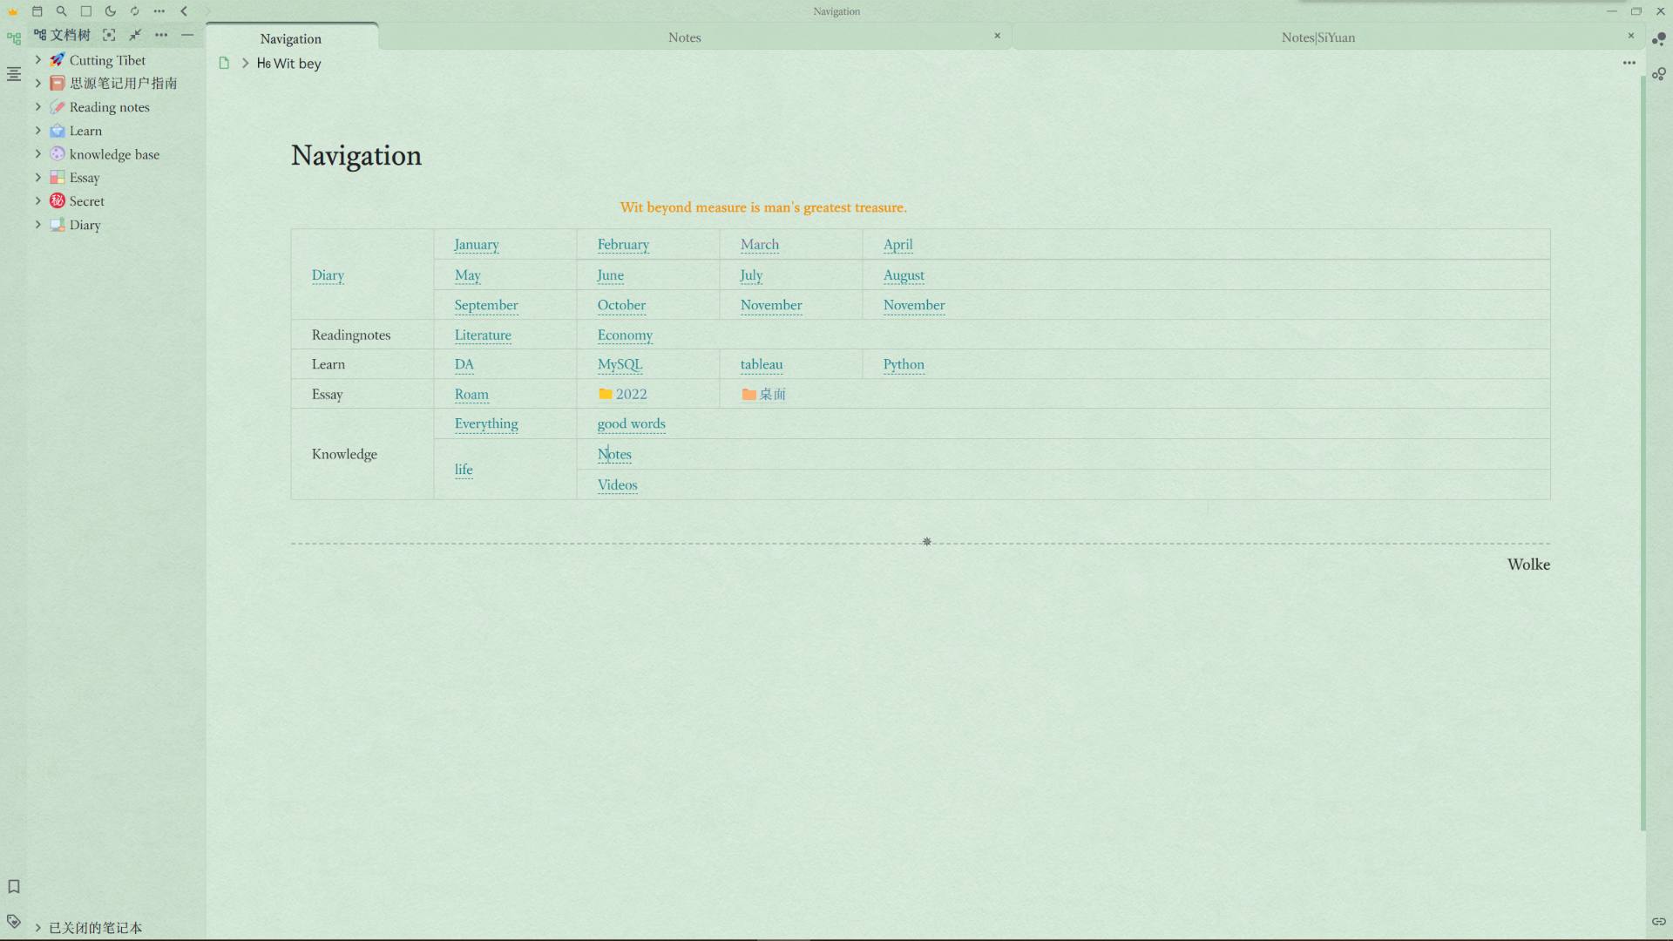
Task: Collapse all file tree notebooks
Action: [x=135, y=35]
